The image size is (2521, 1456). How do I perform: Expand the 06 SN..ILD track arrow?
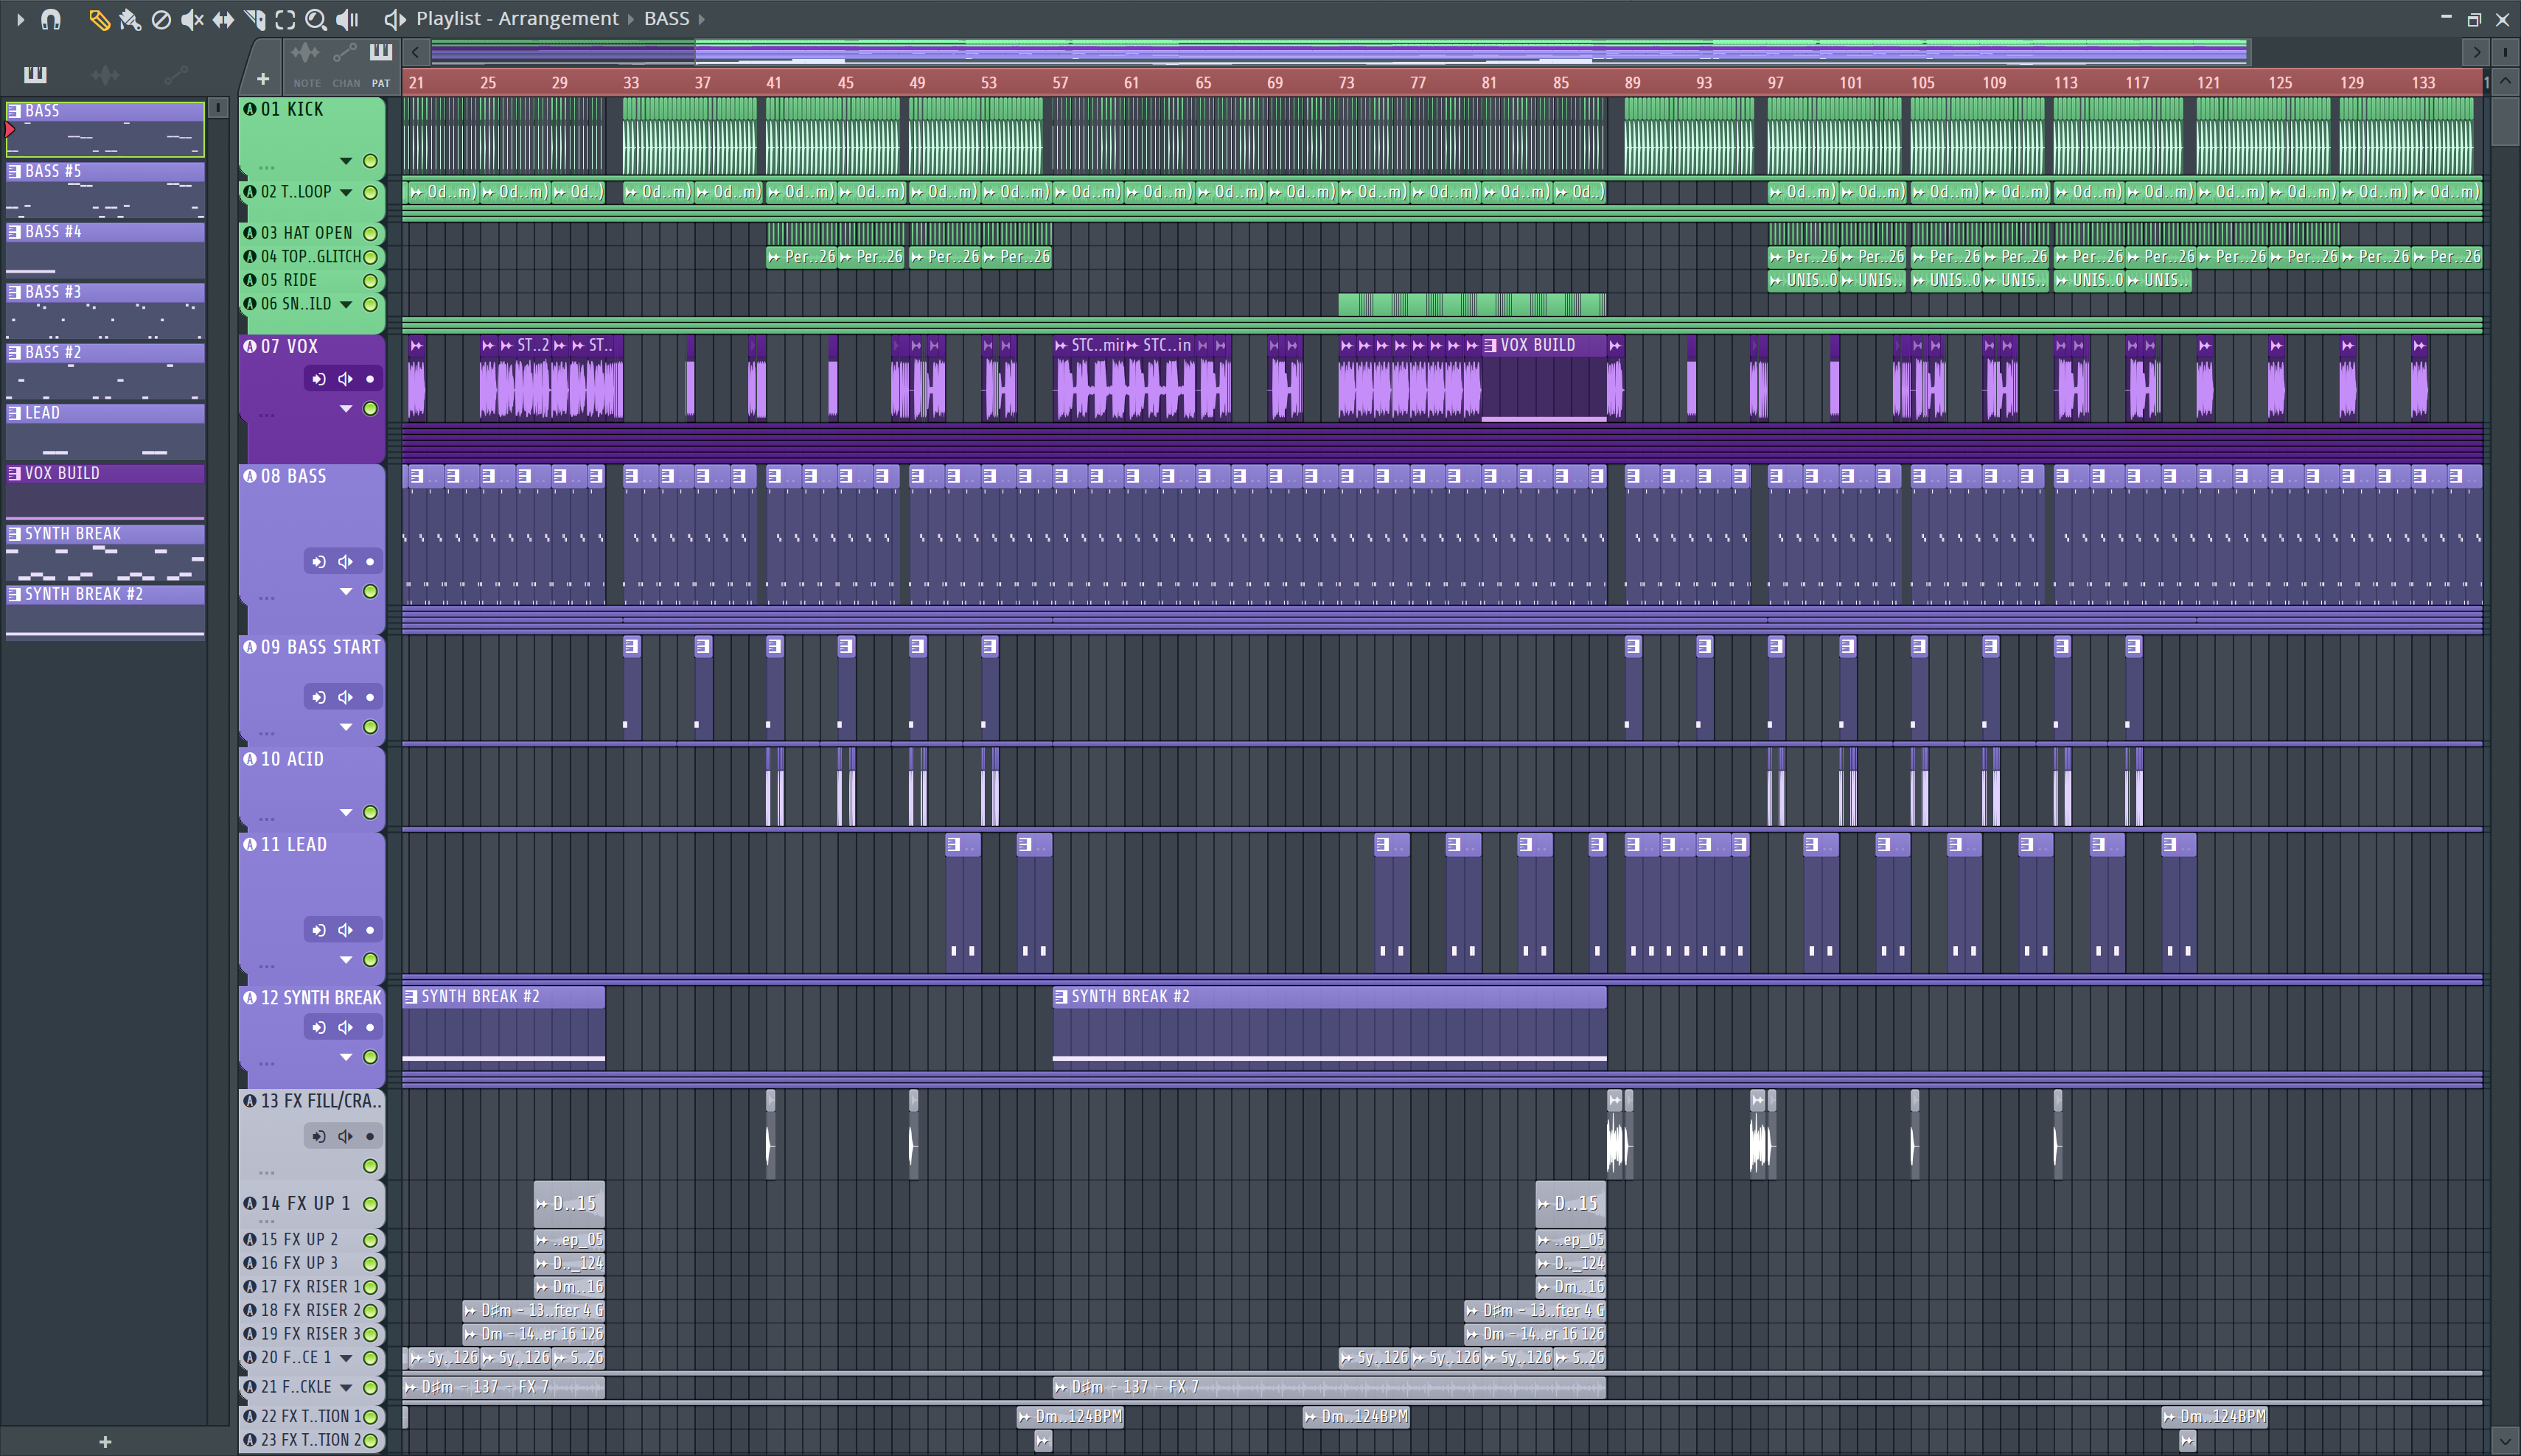346,304
